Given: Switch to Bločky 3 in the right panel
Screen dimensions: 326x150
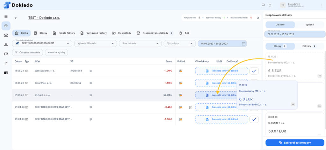Looking at the screenshot, I should click(x=280, y=46).
